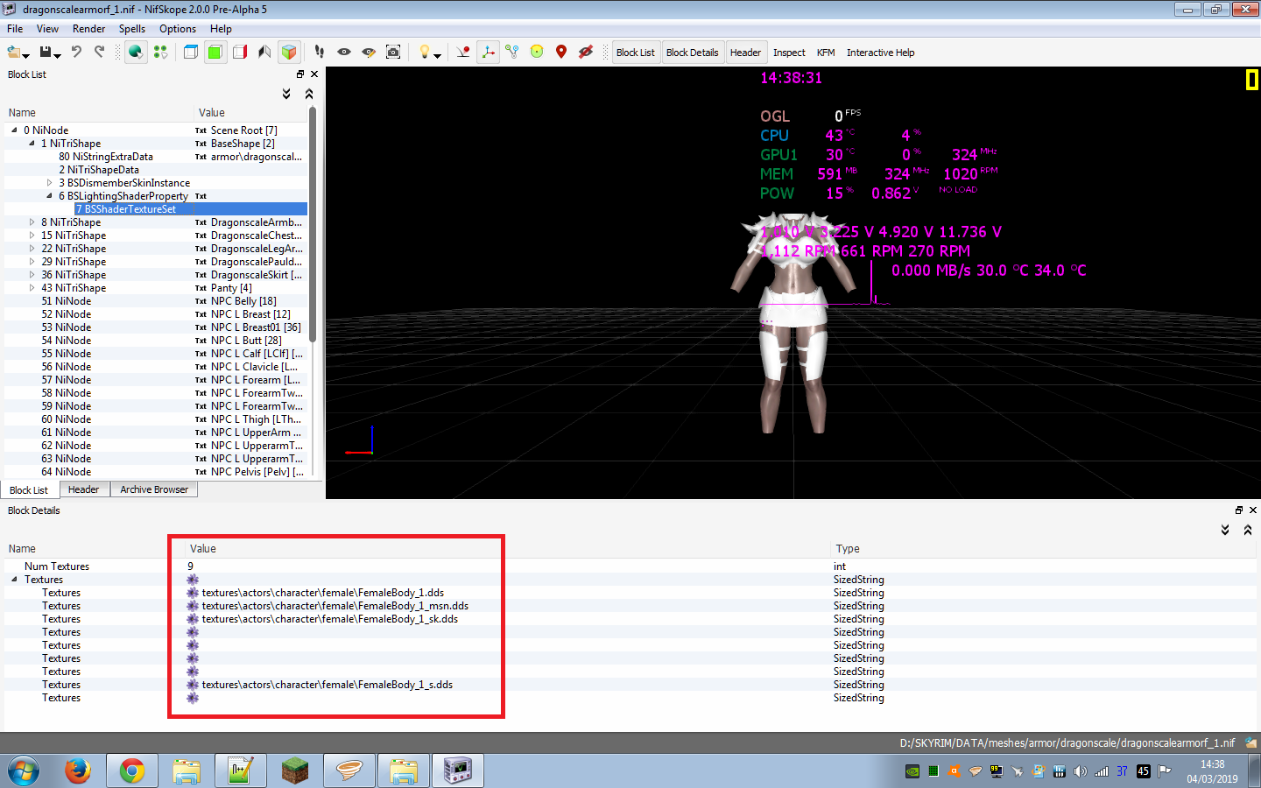Toggle the Block Details toolbar button
Viewport: 1261px width, 788px height.
pyautogui.click(x=692, y=53)
